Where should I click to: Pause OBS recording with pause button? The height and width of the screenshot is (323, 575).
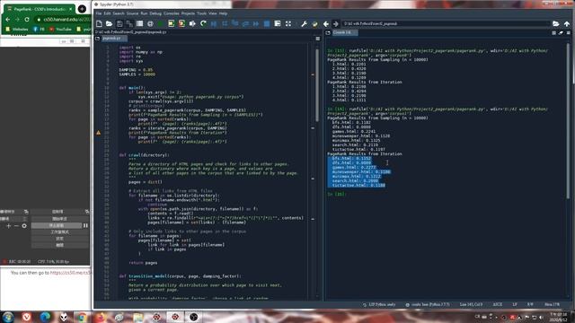pos(85,225)
